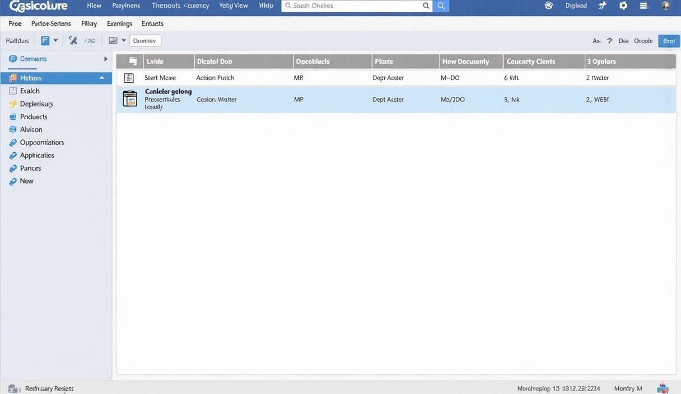This screenshot has height=394, width=681.
Task: Click the Das toolbar item
Action: (624, 41)
